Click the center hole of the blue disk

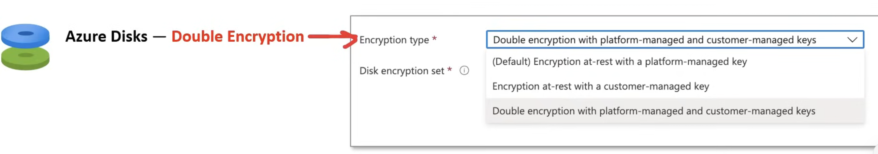[x=25, y=33]
